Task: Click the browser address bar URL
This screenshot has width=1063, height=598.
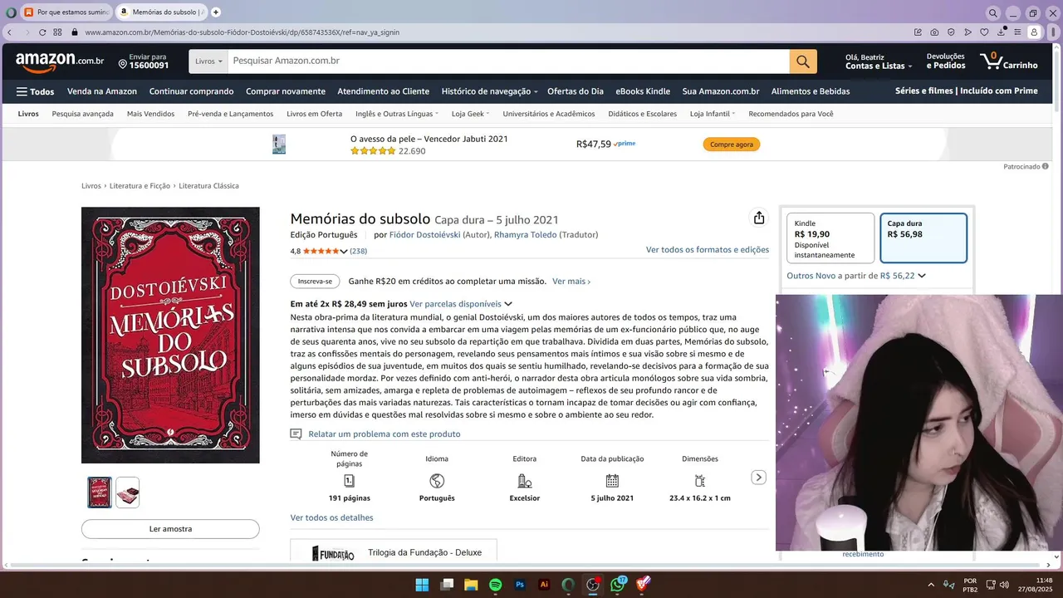Action: (242, 32)
